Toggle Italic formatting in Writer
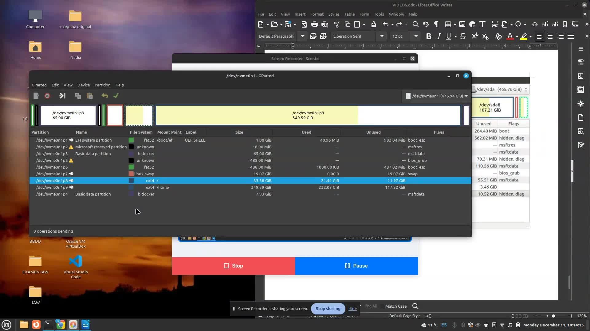 click(439, 36)
